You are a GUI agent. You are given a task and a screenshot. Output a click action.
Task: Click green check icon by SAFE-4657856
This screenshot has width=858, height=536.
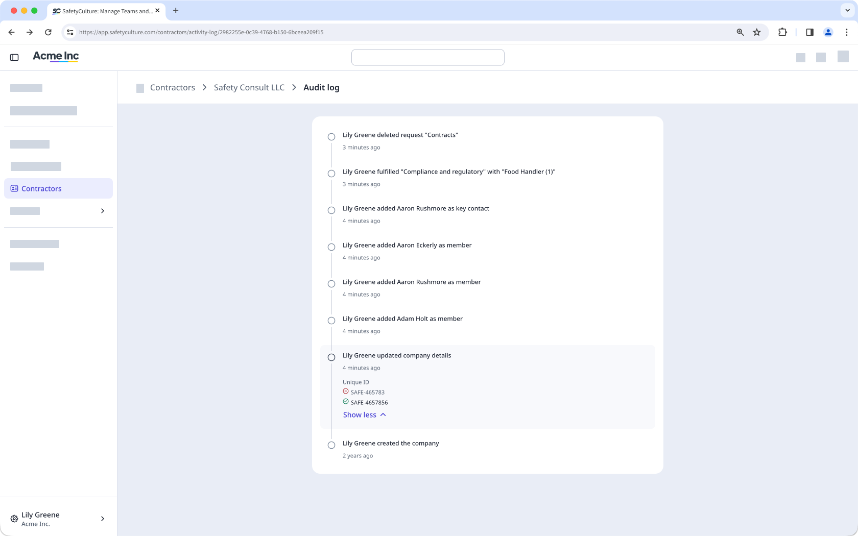pos(346,402)
